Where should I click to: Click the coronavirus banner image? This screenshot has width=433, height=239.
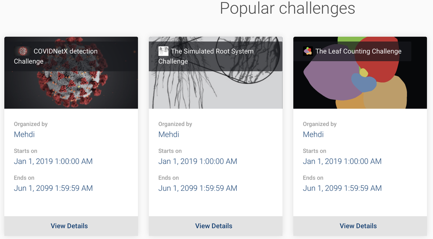pos(71,90)
